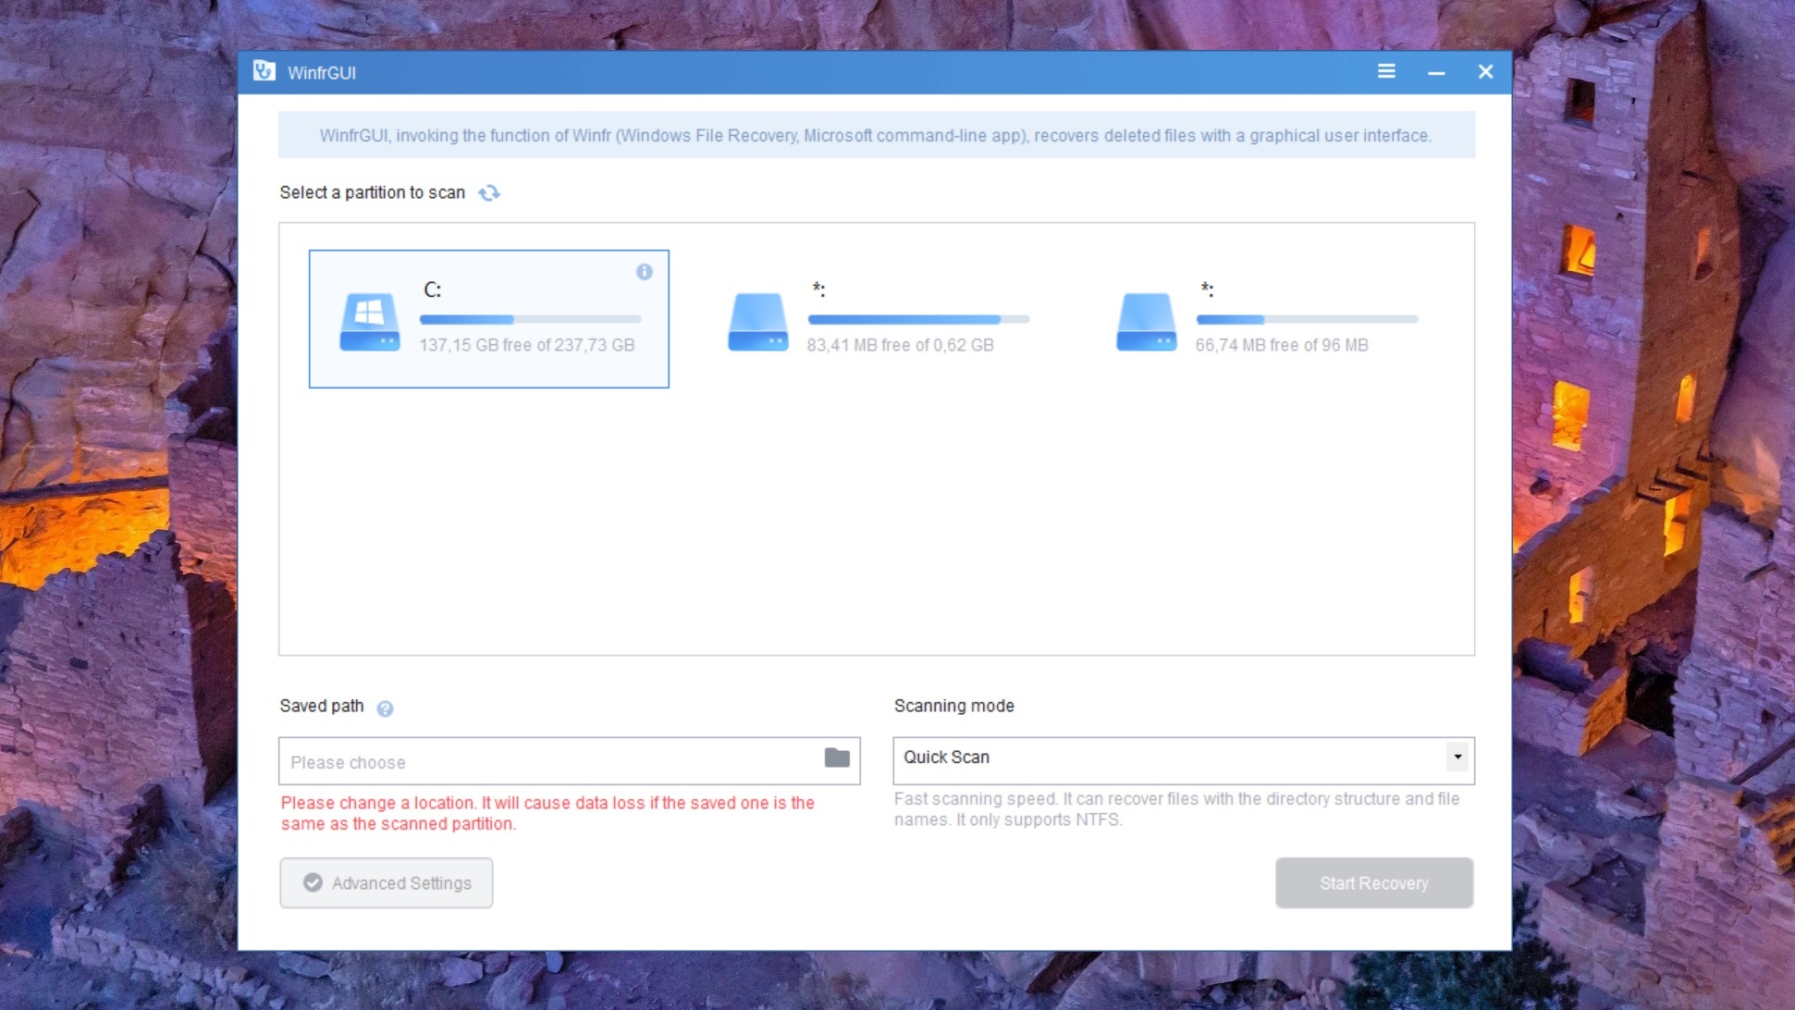1795x1010 pixels.
Task: Click the 'Scanning mode' label
Action: pos(954,706)
